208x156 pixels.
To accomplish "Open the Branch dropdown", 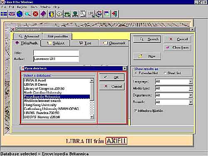I will tap(191, 102).
